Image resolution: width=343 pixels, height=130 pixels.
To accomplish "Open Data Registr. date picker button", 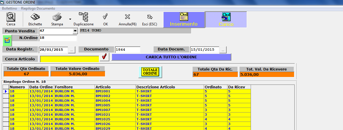I will 72,50.
